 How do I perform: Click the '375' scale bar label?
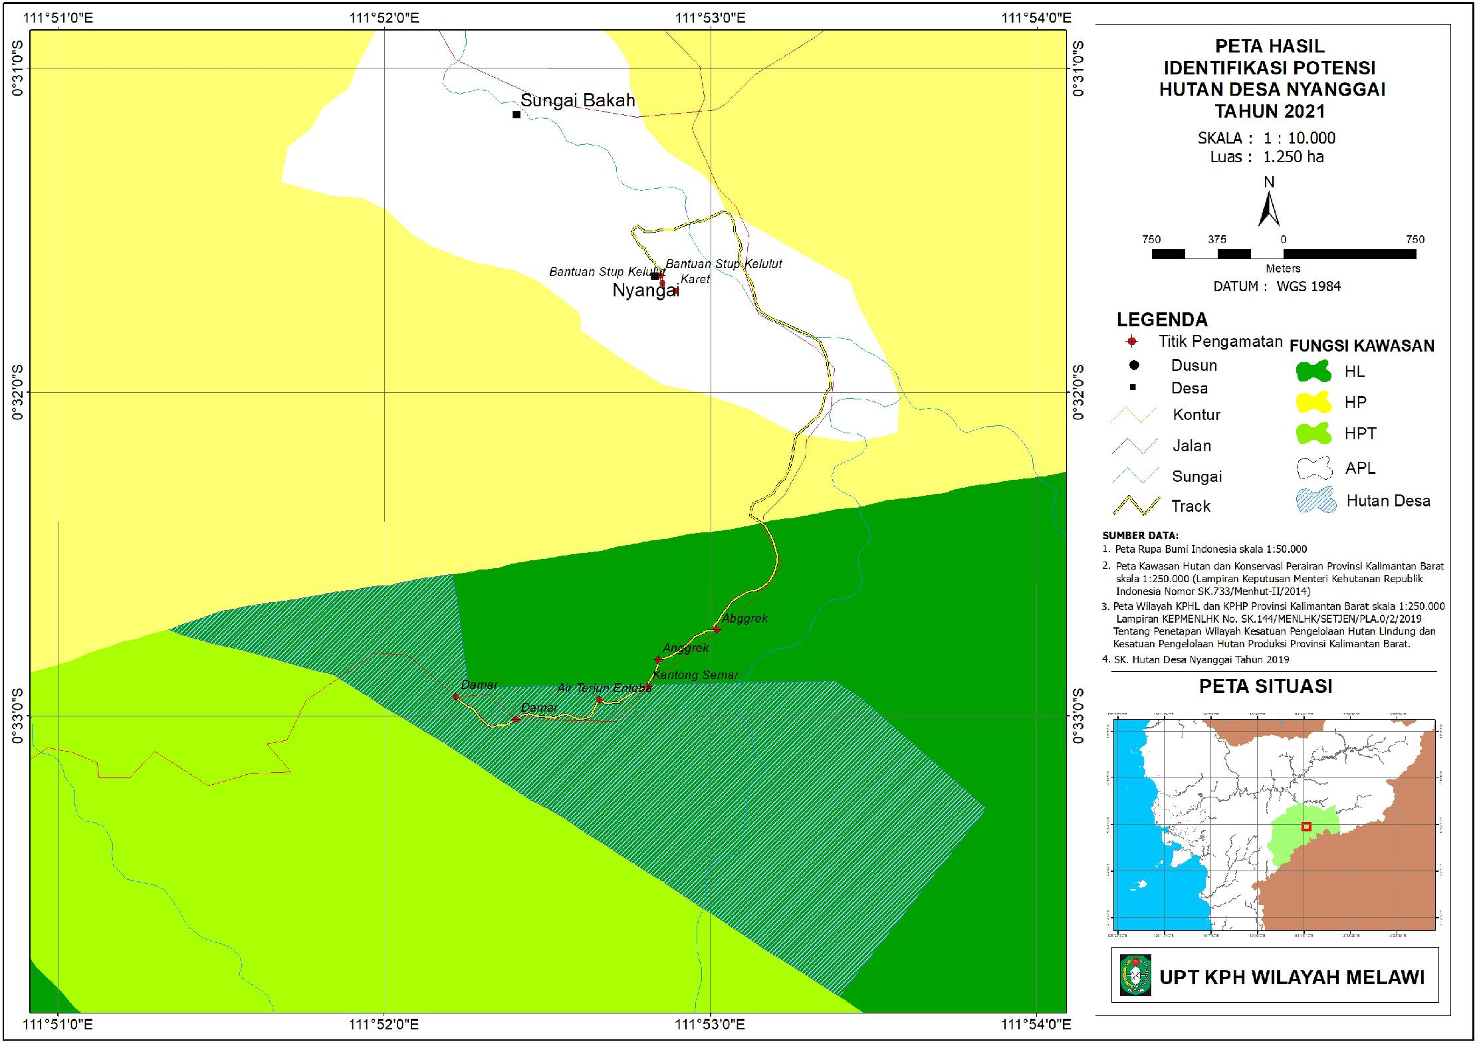[x=1217, y=239]
